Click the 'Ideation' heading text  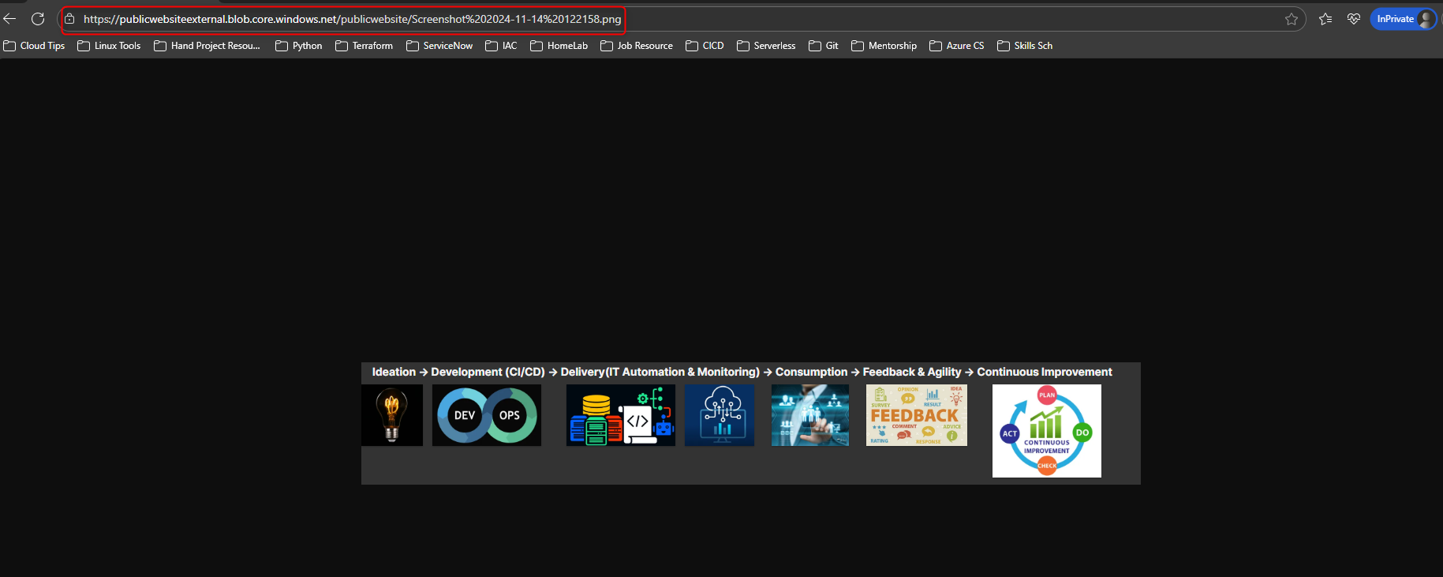coord(394,372)
